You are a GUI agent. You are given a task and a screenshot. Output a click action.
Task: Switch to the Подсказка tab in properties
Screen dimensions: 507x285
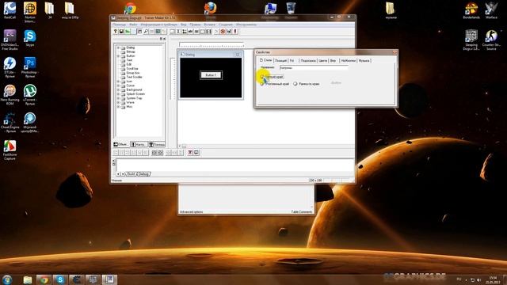(308, 61)
